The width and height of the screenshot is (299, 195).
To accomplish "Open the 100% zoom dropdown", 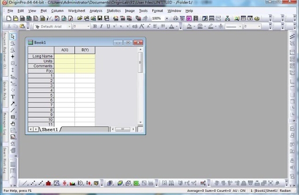I will [x=167, y=19].
